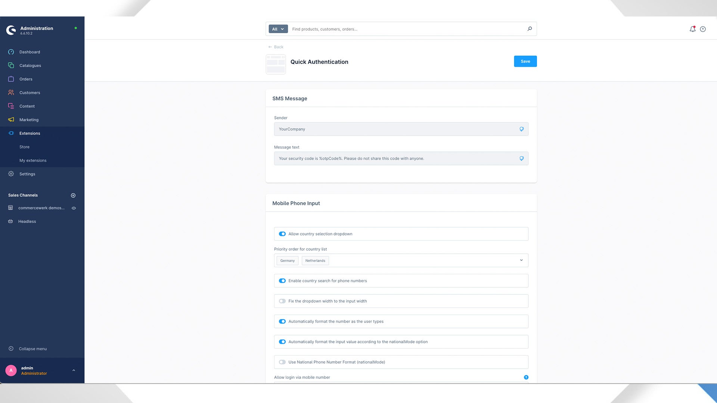Click the Quick Authentication plugin thumbnail
Image resolution: width=717 pixels, height=403 pixels.
pos(276,64)
